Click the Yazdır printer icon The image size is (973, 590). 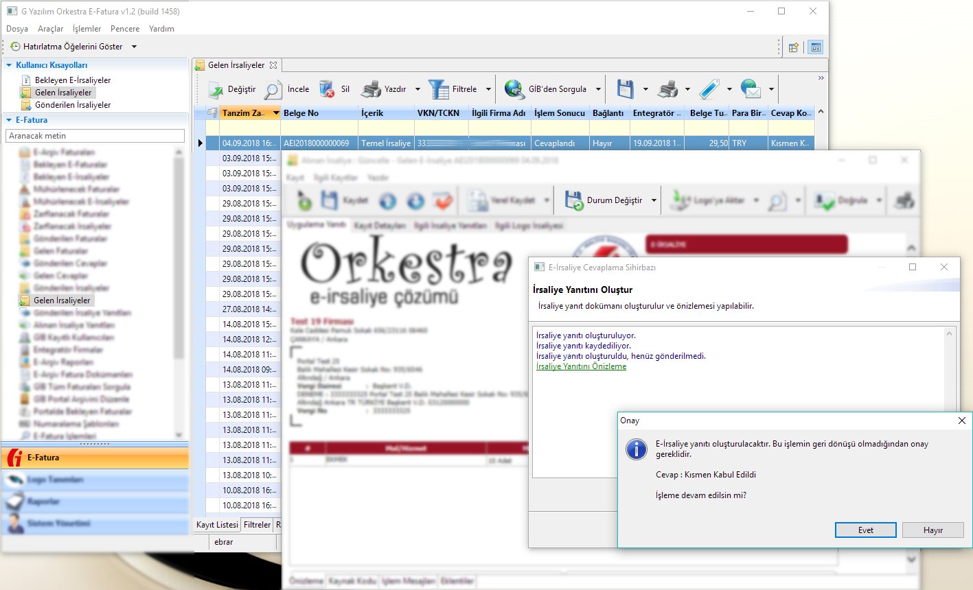pyautogui.click(x=371, y=89)
